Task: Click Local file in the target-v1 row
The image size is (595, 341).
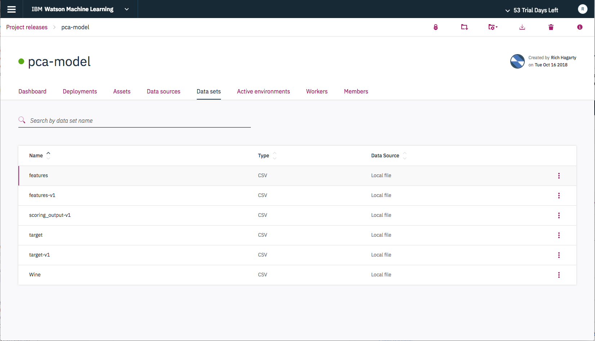Action: coord(381,255)
